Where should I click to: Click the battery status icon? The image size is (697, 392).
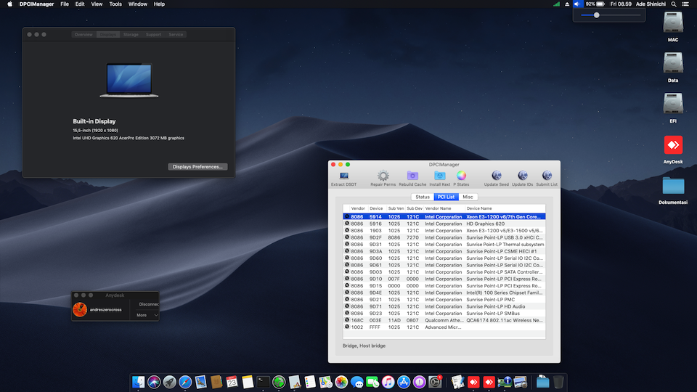point(600,4)
